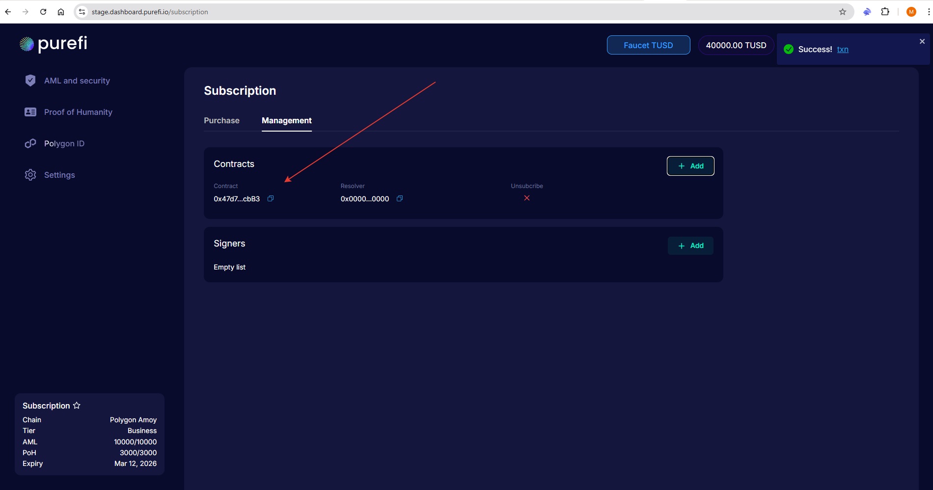
Task: Reload the page in browser
Action: [43, 12]
